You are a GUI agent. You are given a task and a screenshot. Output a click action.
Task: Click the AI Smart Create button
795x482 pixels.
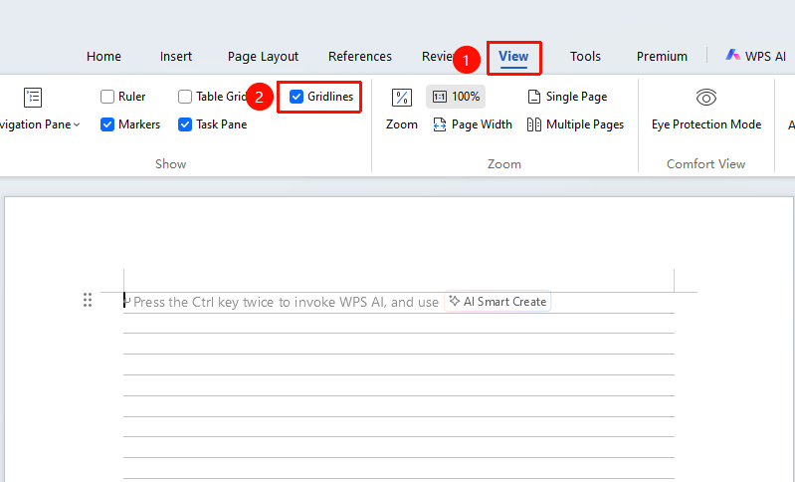pyautogui.click(x=497, y=302)
